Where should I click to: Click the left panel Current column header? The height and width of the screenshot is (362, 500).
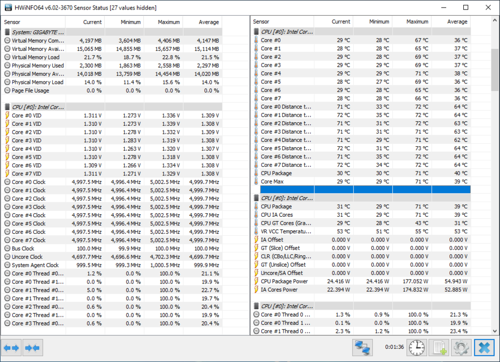coord(85,22)
